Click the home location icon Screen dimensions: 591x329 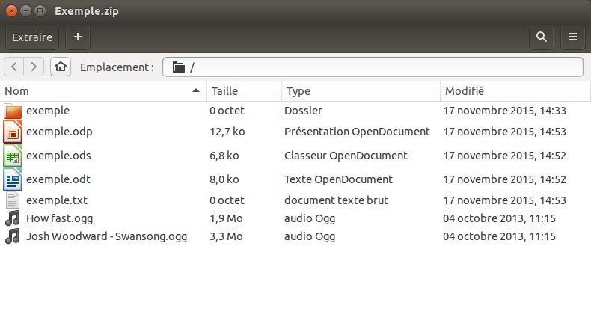pyautogui.click(x=61, y=67)
